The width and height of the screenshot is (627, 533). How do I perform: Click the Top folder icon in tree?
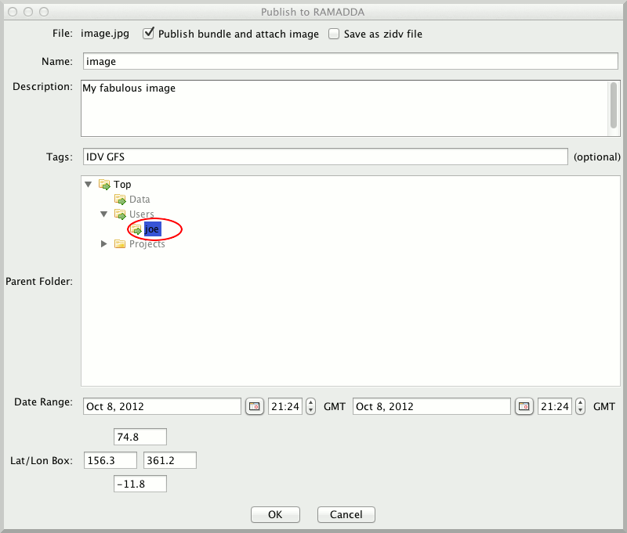click(x=104, y=185)
